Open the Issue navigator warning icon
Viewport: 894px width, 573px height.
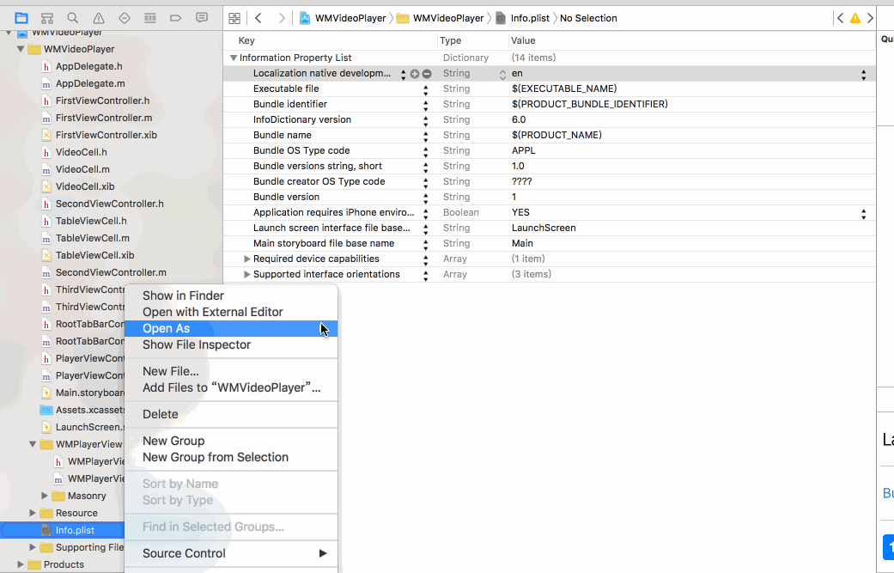(x=99, y=18)
